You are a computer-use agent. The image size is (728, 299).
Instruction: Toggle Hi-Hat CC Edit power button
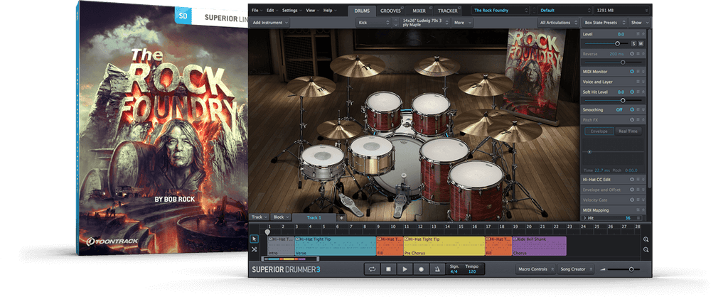point(632,179)
